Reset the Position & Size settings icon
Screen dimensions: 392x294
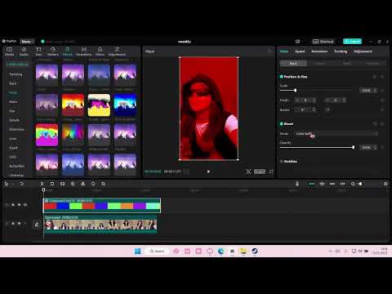(x=375, y=77)
